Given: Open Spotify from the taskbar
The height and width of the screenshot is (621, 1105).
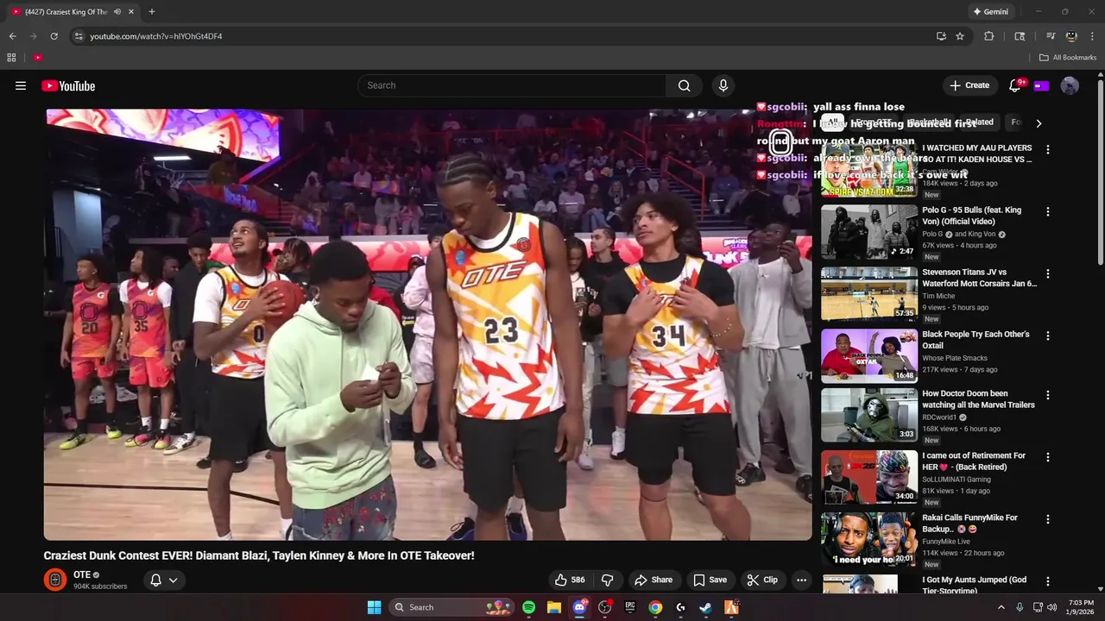Looking at the screenshot, I should 528,607.
